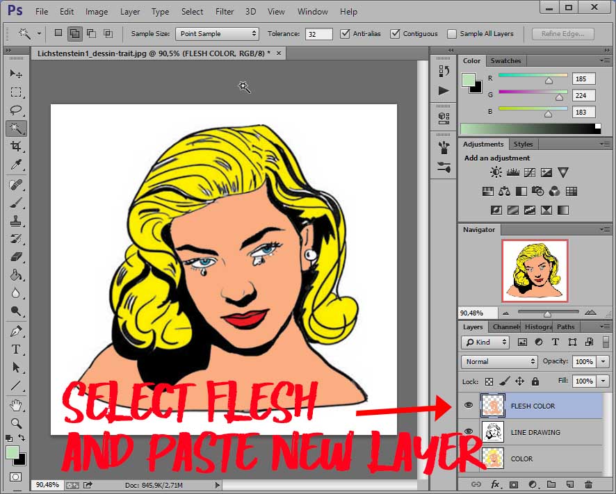The width and height of the screenshot is (616, 494).
Task: Select the Pen tool
Action: point(16,331)
